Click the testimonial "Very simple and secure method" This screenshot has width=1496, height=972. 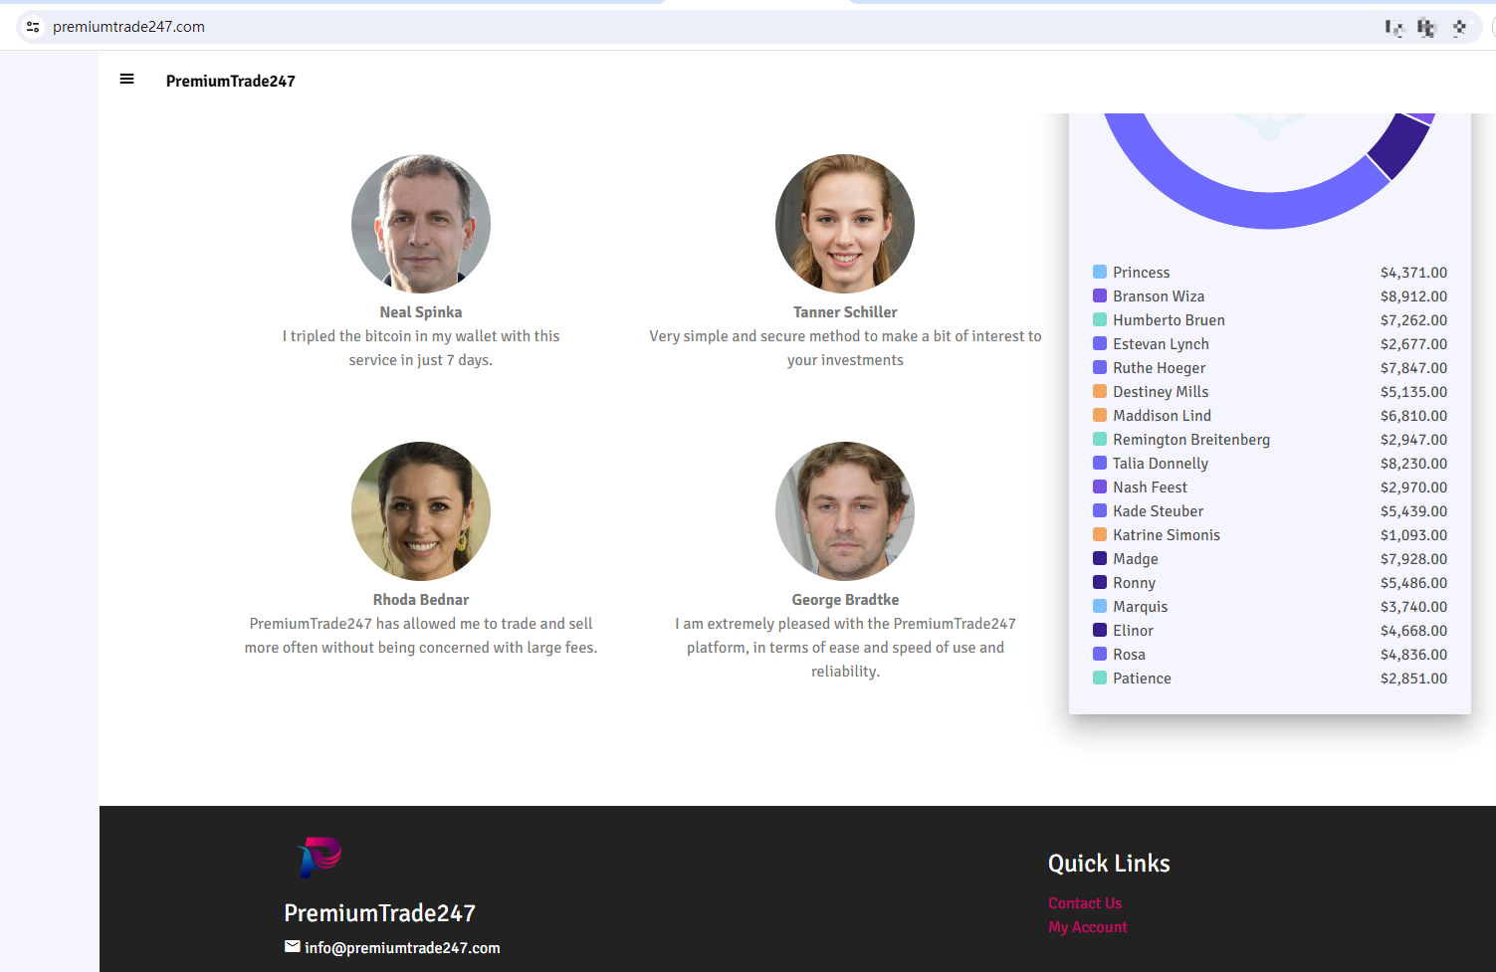845,348
